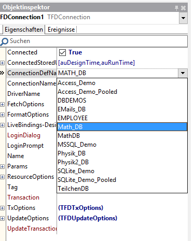
Task: Collapse the ConnectionDefName dropdown arrow
Action: click(x=183, y=73)
